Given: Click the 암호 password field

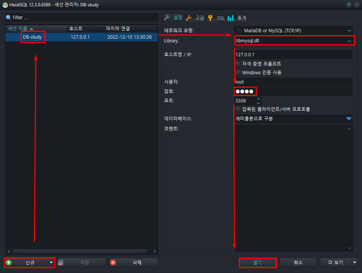Looking at the screenshot, I should 293,91.
